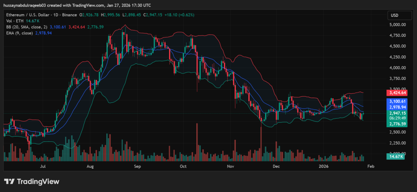Click the green 2,947.15 current price label
Viewport: 417px width, 192px height.
tap(397, 113)
